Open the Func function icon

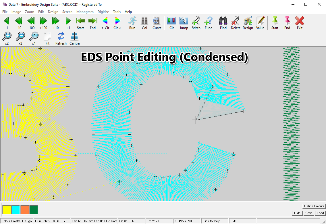[208, 23]
